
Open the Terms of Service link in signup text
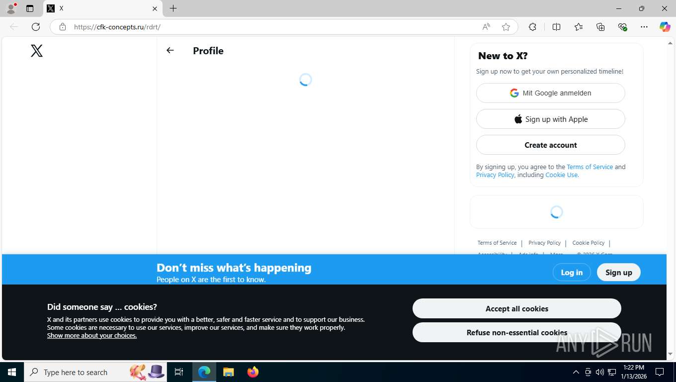[x=590, y=167]
